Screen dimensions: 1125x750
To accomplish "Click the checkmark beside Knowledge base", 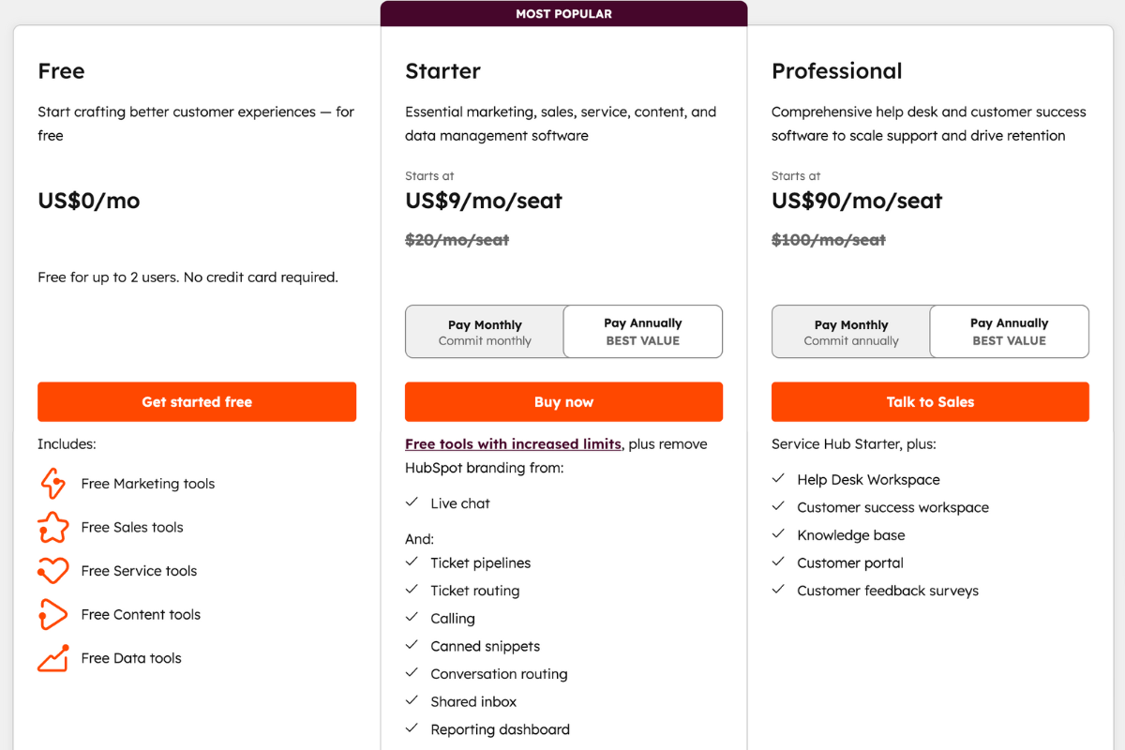I will click(x=778, y=534).
